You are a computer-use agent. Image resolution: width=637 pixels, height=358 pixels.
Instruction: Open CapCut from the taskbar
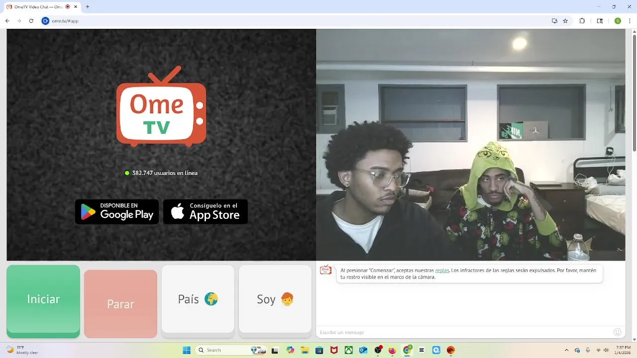click(422, 350)
